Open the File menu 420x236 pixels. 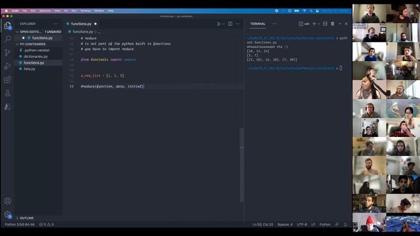(25, 10)
